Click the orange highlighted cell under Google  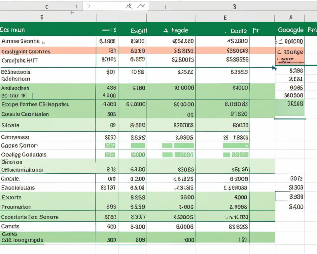[290, 55]
